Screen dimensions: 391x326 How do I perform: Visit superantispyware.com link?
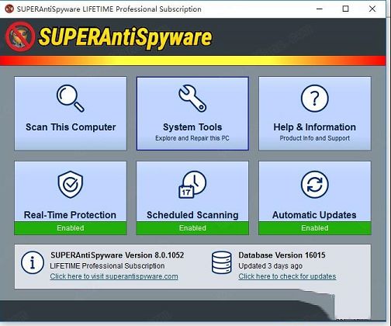114,276
